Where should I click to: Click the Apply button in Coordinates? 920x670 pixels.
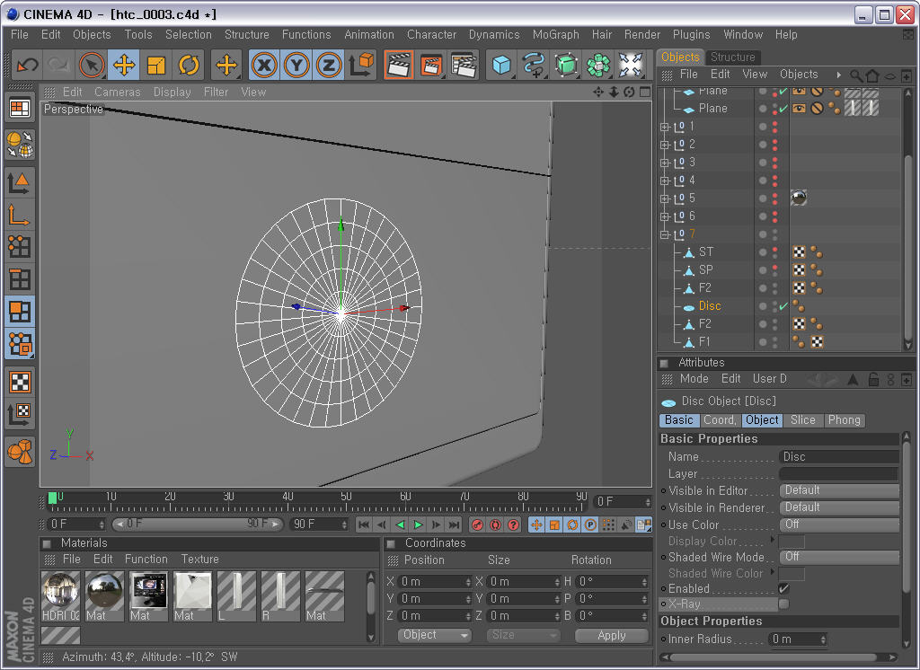611,635
